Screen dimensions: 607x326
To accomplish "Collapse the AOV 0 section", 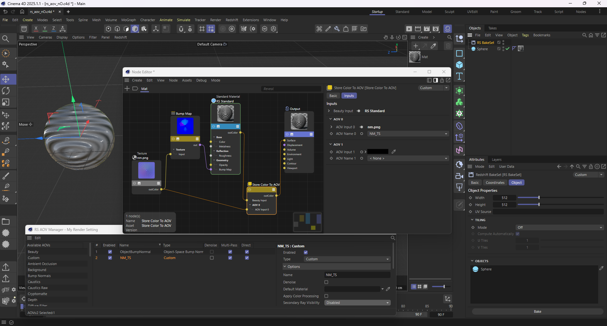I will click(331, 119).
